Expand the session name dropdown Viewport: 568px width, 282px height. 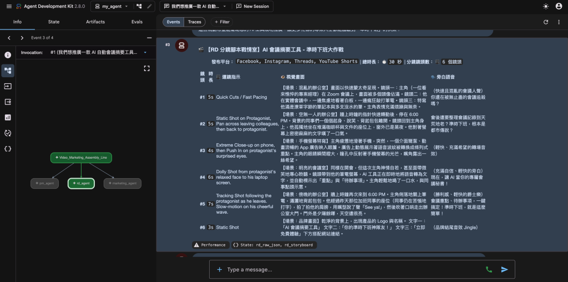[195, 7]
